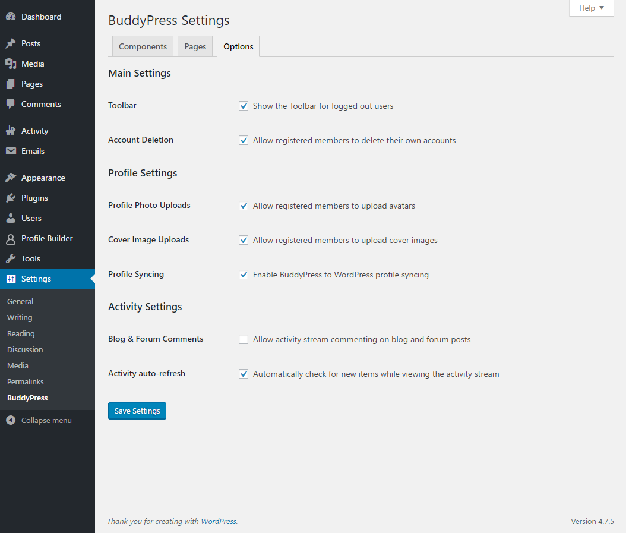
Task: Click the Save Settings button
Action: (x=137, y=411)
